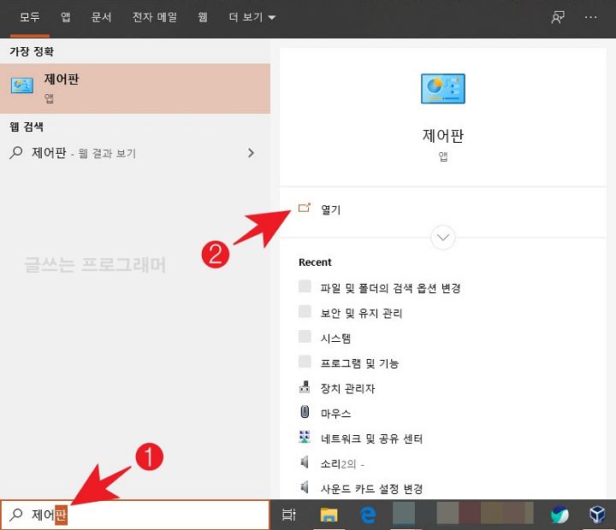Click placeholder icon beside 파일 및 폴더의 검색 옵션 변경
Screen dimensions: 616x530
305,286
